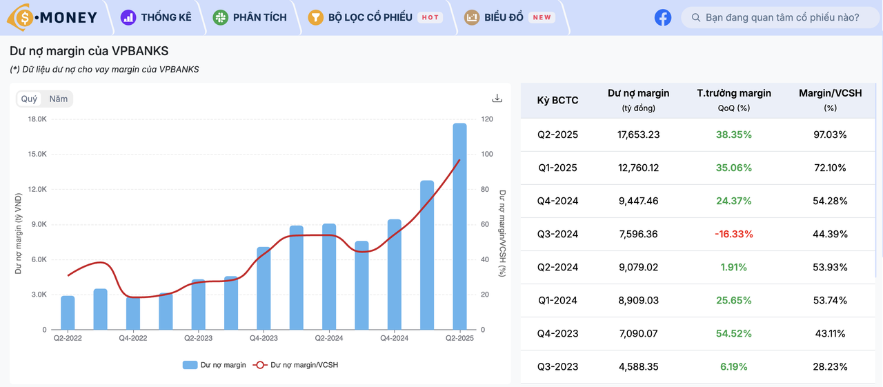This screenshot has width=883, height=387.
Task: Download the margin chart image
Action: [497, 99]
